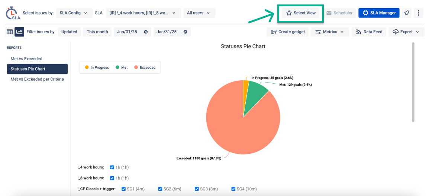Click the SLA clock logo
The width and height of the screenshot is (426, 196).
(12, 13)
